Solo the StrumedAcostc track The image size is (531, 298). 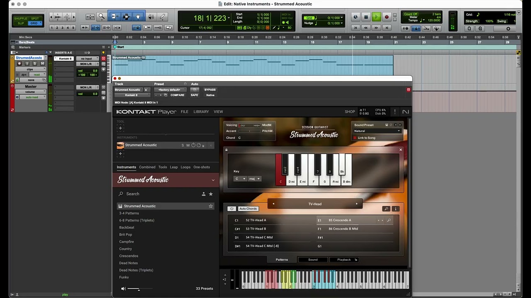[35, 63]
